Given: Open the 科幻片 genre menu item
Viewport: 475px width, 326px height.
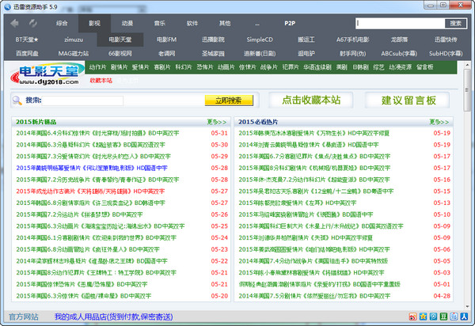Looking at the screenshot, I should [183, 67].
